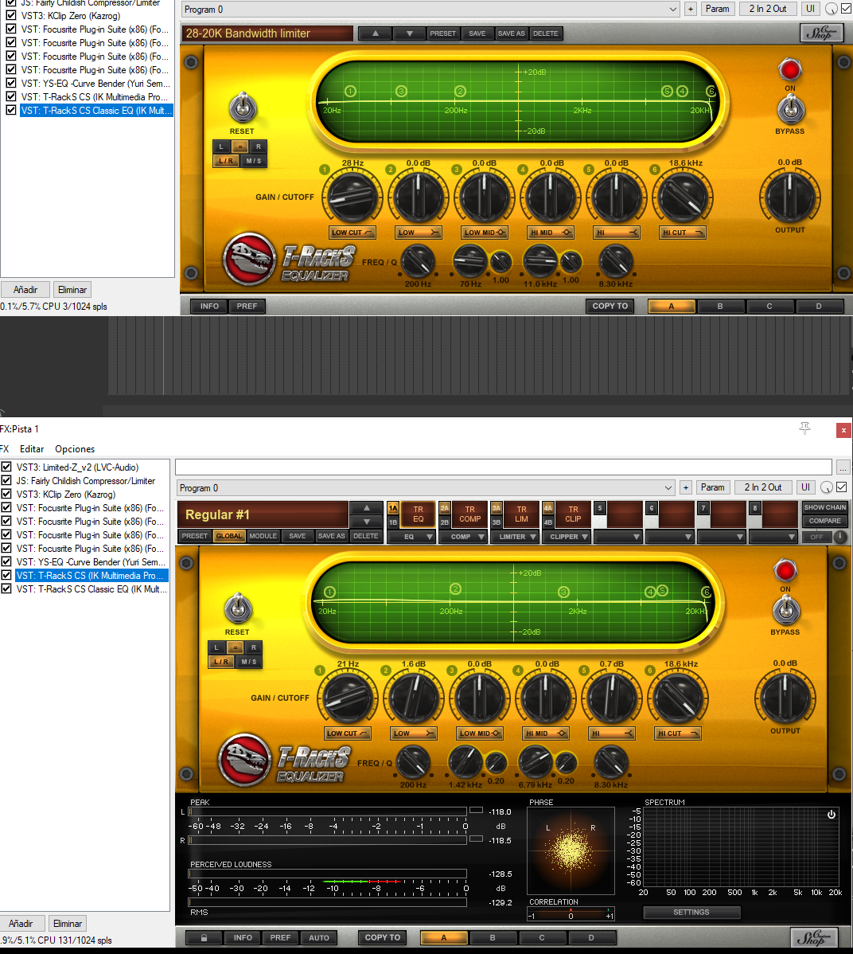This screenshot has height=954, width=853.
Task: Click Custom Shop logo at bottom of lower window
Action: pyautogui.click(x=815, y=937)
